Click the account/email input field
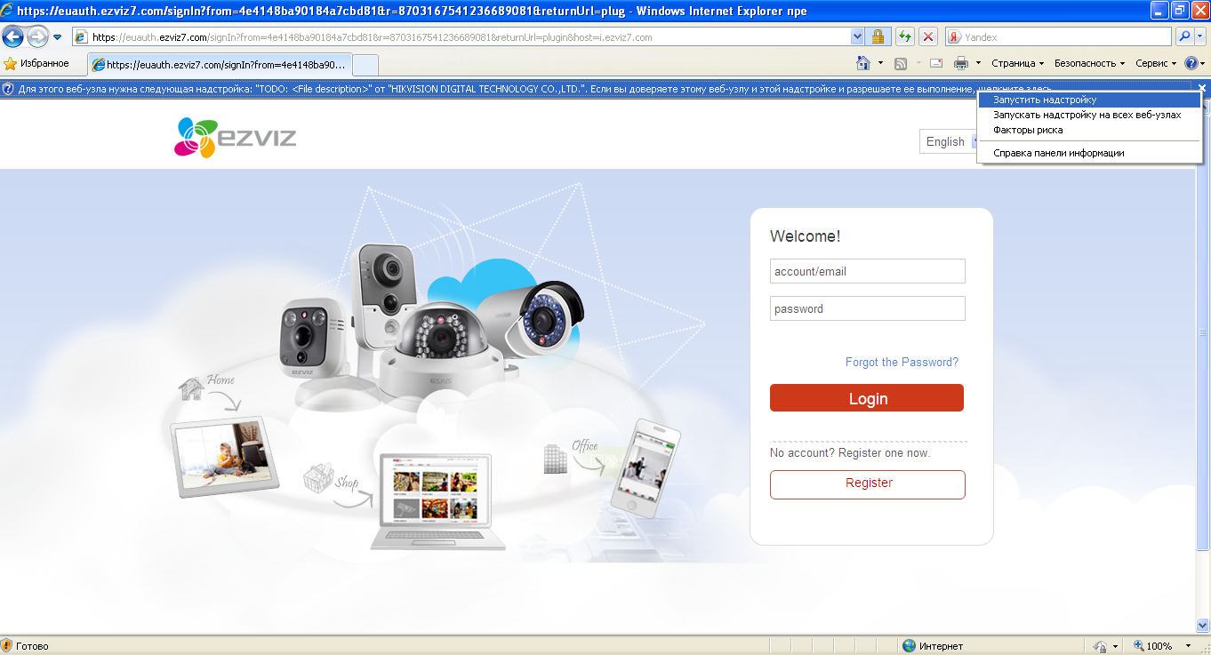 (867, 271)
